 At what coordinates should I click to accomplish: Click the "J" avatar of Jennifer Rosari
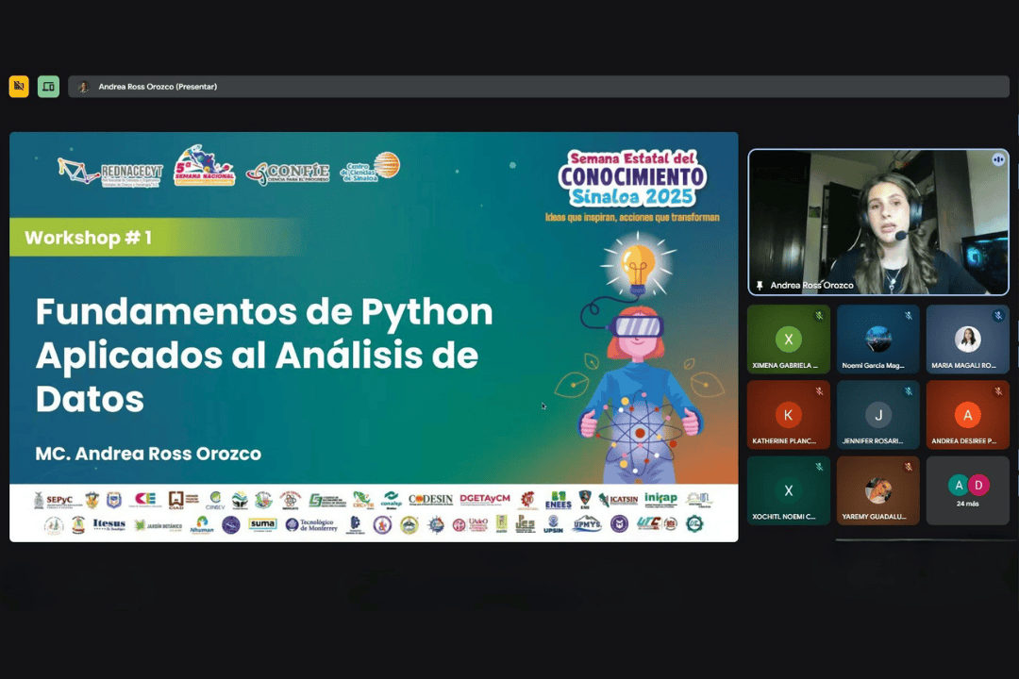point(877,415)
